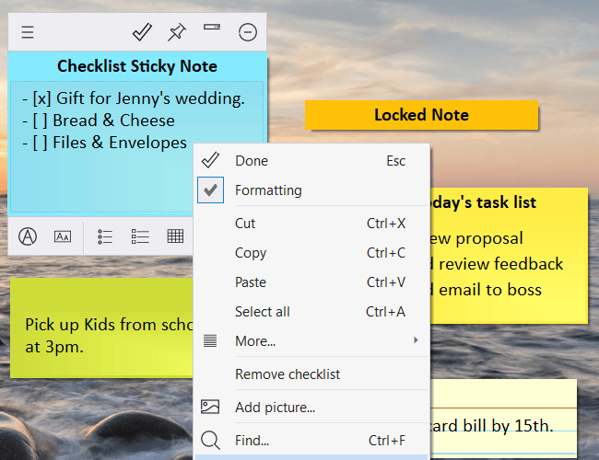
Task: Click the lines icon beside More...
Action: [x=210, y=340]
